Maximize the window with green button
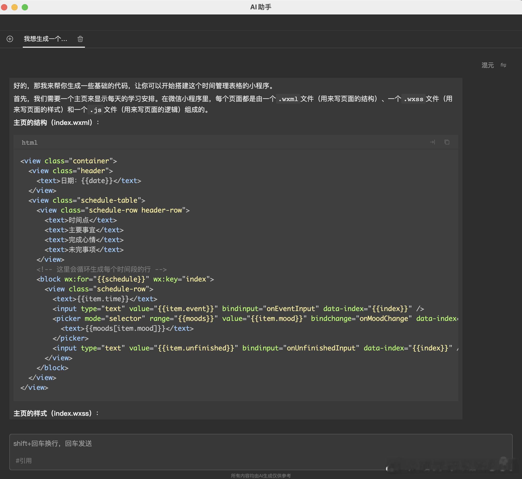Viewport: 522px width, 479px height. (x=25, y=7)
